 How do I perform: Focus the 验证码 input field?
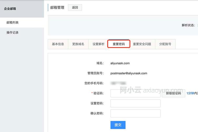(135, 93)
